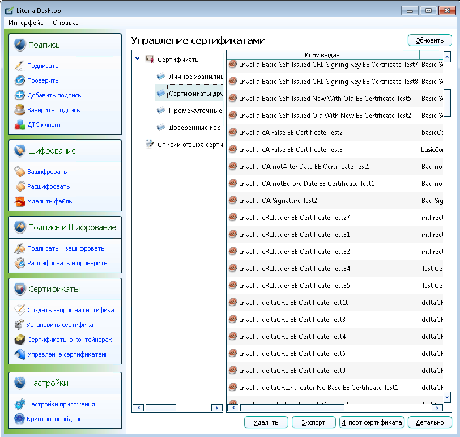
Task: Open the Зашифровать link
Action: point(47,172)
